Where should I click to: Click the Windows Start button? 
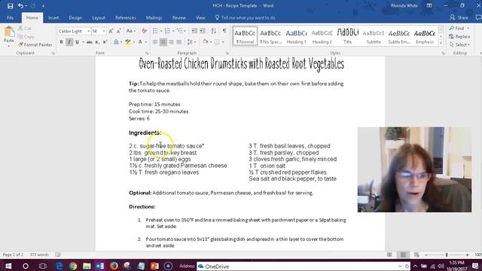click(8, 266)
